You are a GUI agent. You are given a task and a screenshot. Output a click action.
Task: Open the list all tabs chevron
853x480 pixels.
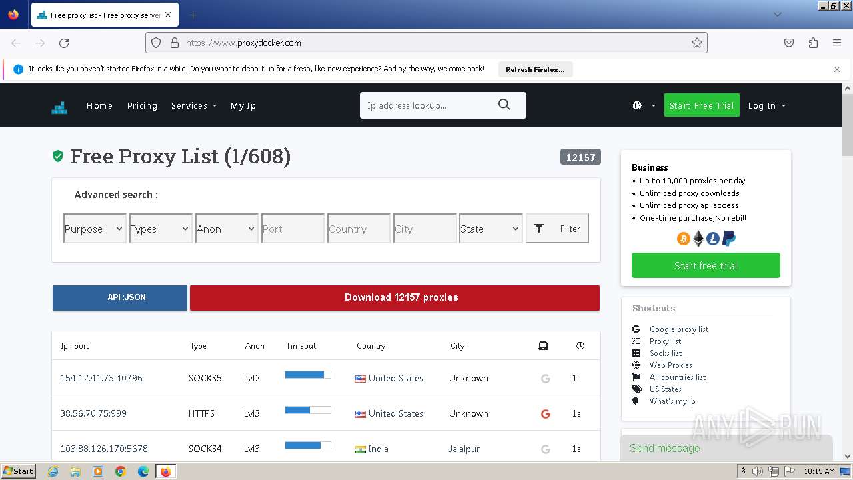coord(777,15)
